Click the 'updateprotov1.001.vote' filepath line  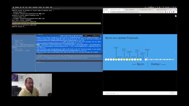tap(28, 19)
